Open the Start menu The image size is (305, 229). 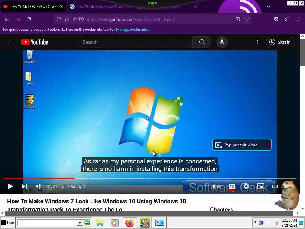[x=8, y=222]
